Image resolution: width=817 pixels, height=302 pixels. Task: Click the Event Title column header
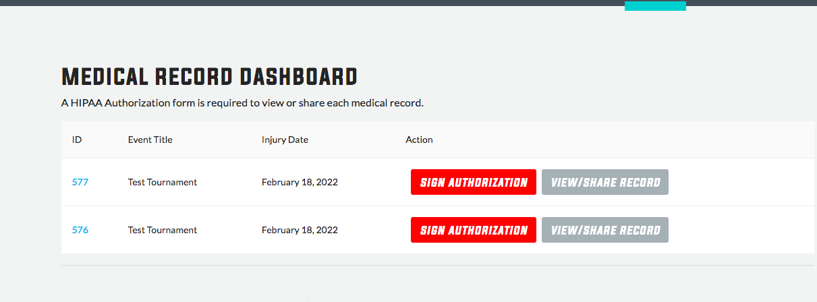[x=150, y=140]
